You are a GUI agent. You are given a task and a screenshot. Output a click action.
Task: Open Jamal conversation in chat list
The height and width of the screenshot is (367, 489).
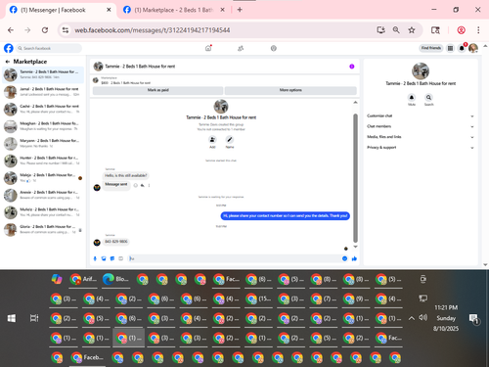43,92
